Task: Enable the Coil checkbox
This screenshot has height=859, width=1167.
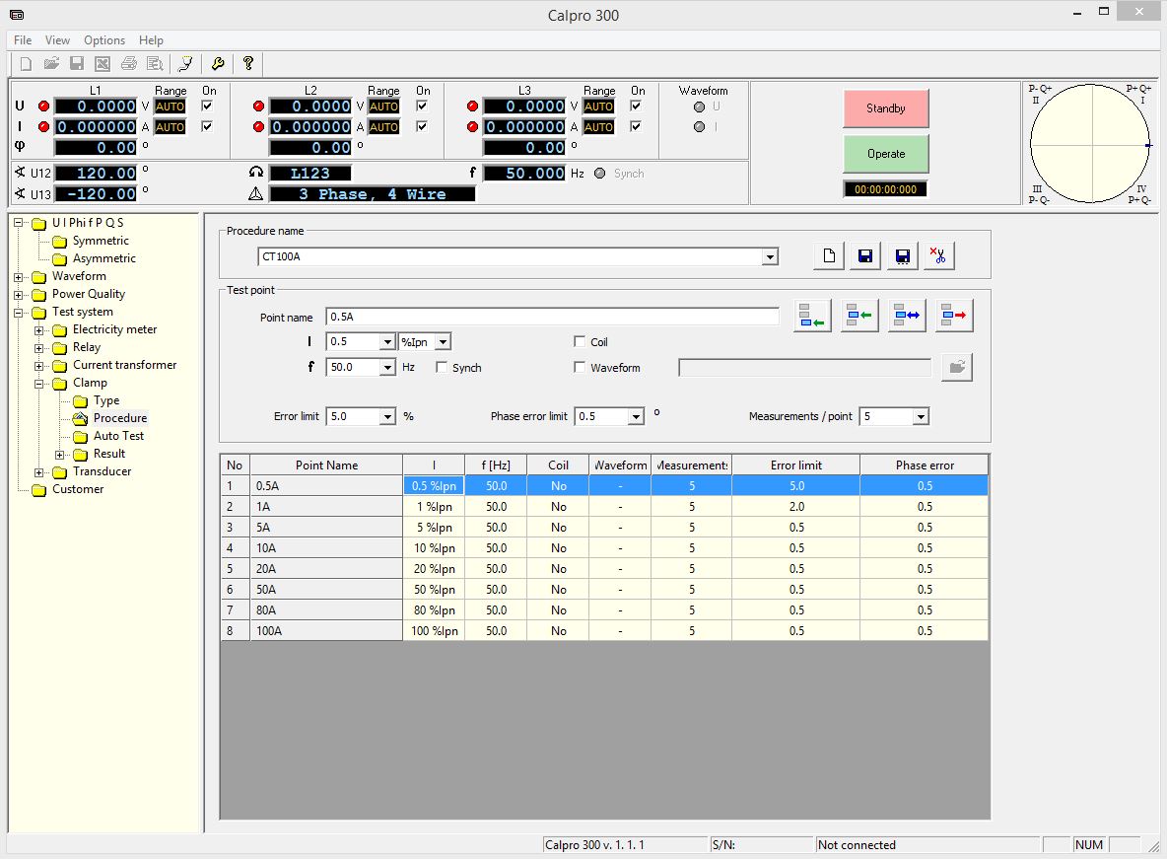Action: (x=580, y=341)
